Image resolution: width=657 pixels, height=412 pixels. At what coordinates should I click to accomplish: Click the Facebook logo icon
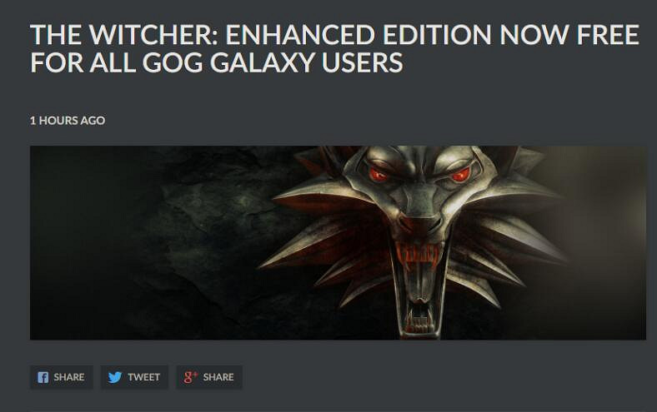coord(43,377)
